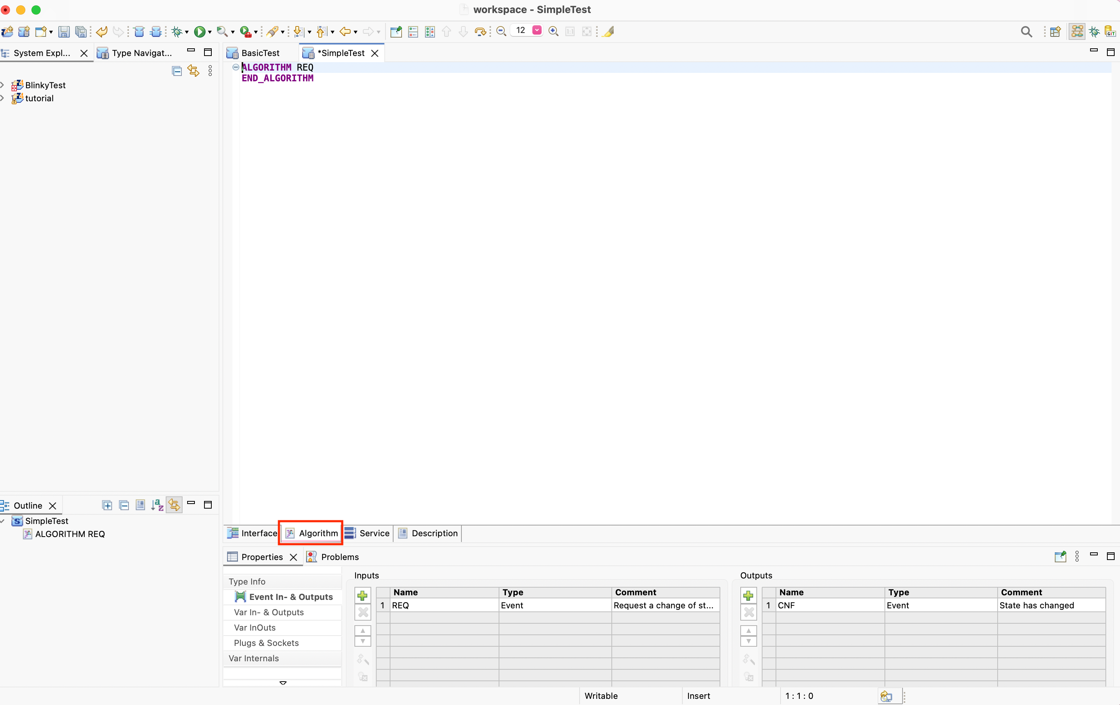The width and height of the screenshot is (1120, 705).
Task: Click the 'State has changed' comment cell
Action: coord(1051,606)
